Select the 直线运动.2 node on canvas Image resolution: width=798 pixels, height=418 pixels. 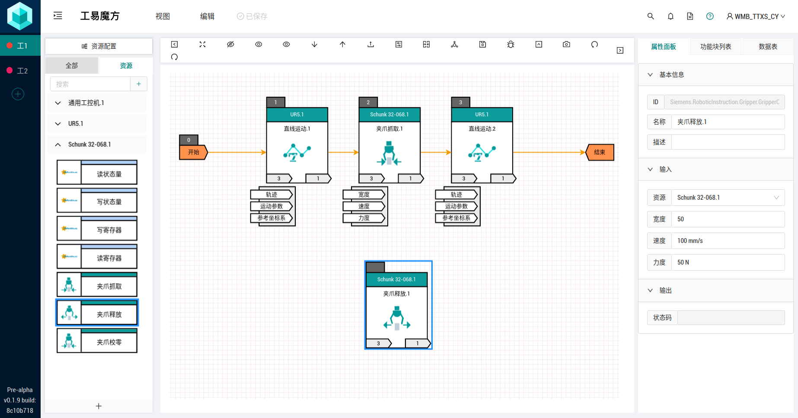pos(482,145)
